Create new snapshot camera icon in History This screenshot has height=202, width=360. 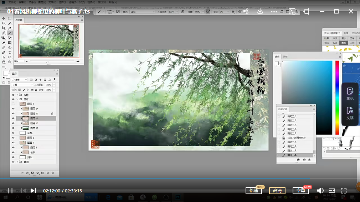coord(304,160)
